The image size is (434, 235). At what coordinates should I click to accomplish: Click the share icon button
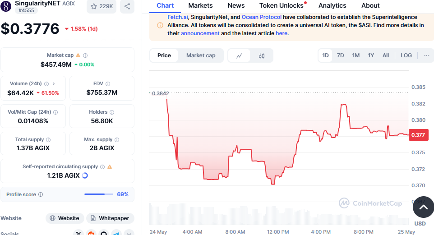[127, 6]
